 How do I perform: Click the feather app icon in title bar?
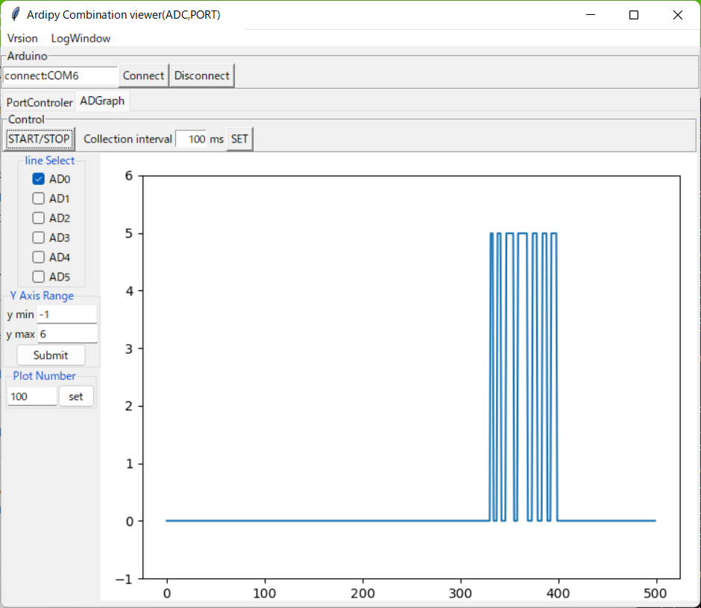pyautogui.click(x=15, y=14)
